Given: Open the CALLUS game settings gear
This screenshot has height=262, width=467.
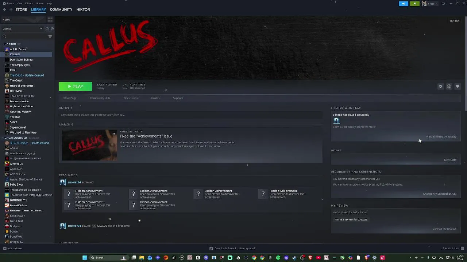Looking at the screenshot, I should pos(441,87).
